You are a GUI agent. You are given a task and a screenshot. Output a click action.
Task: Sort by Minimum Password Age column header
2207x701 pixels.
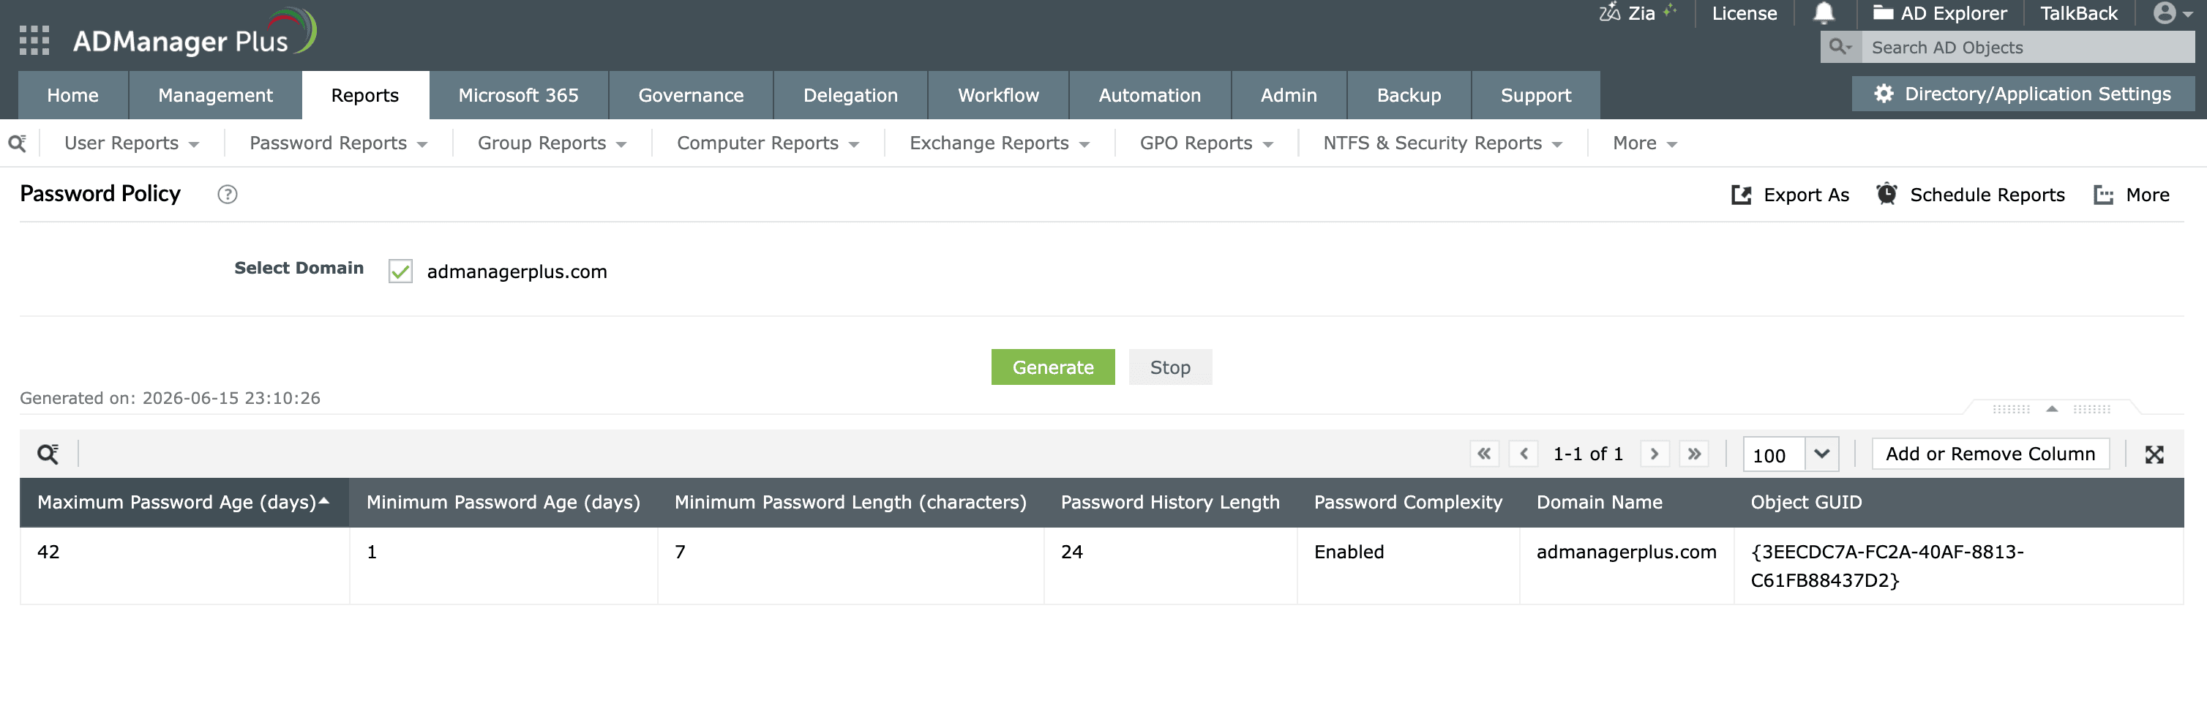tap(503, 502)
